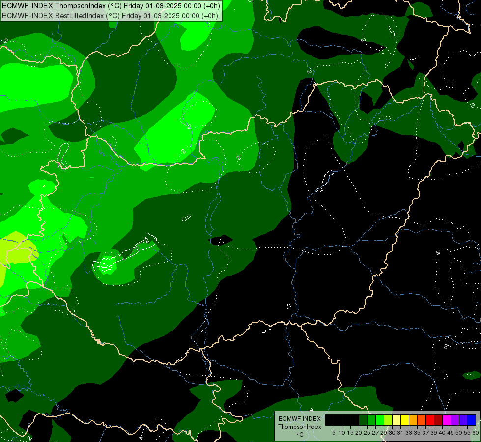This screenshot has width=481, height=442.
Task: Click legend tick value 55
Action: [467, 433]
